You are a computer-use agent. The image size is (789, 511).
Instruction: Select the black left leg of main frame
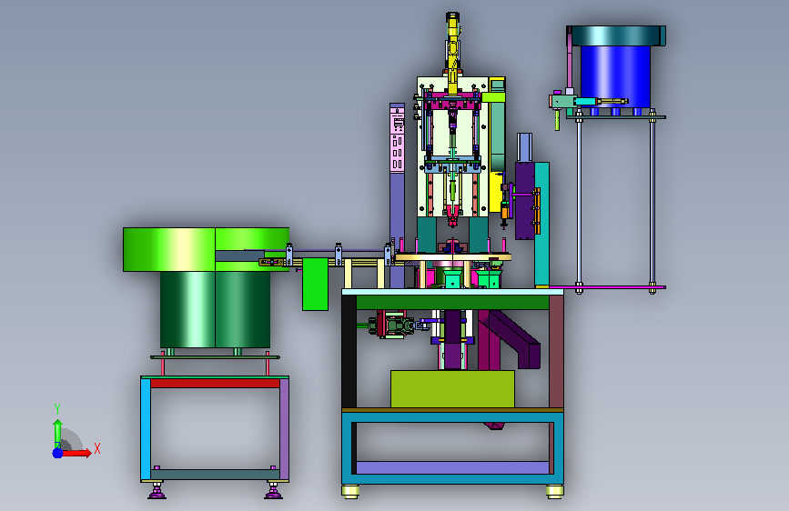pyautogui.click(x=349, y=351)
